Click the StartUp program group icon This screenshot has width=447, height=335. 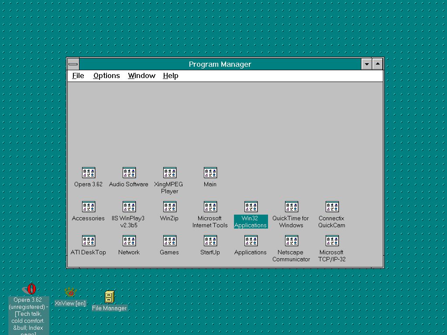coord(210,241)
